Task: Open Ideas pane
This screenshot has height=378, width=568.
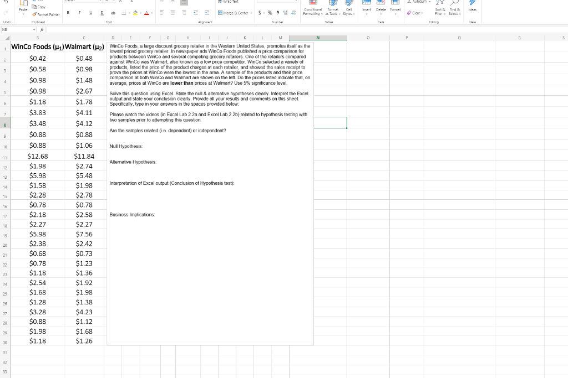Action: [x=473, y=6]
